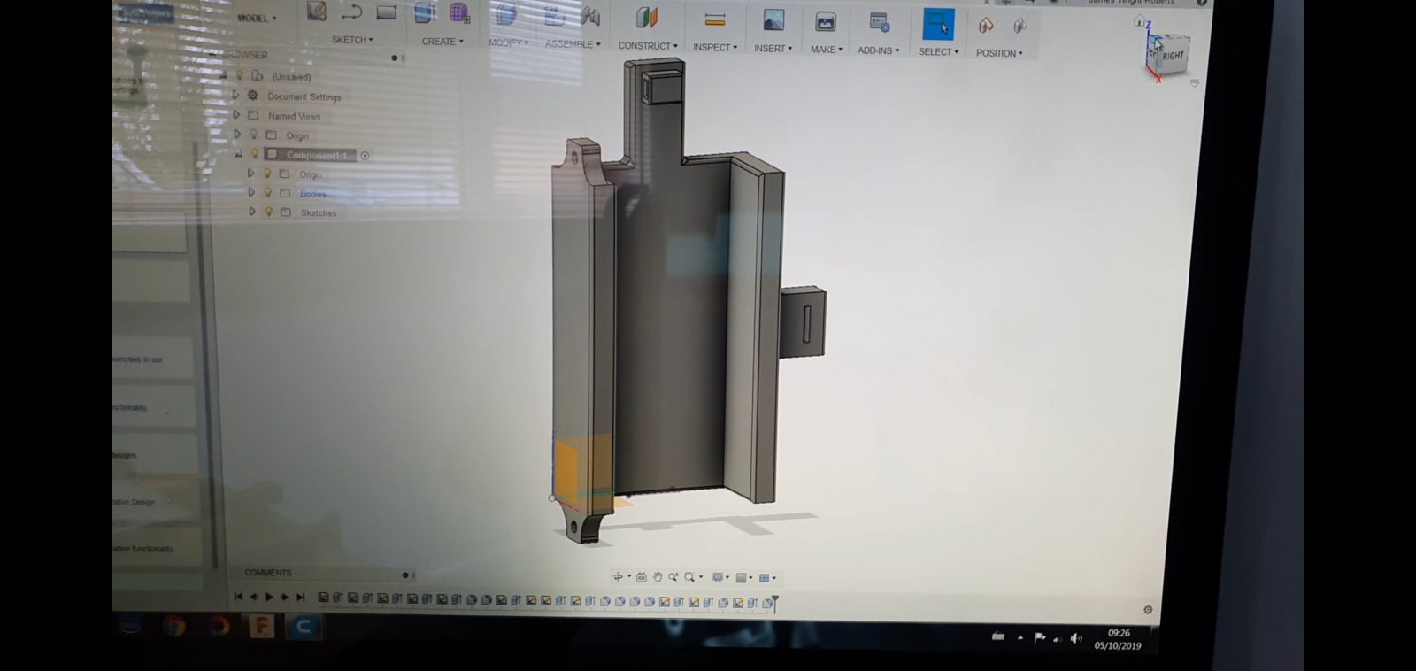Screen dimensions: 1416x671
Task: Click the Insert image icon above INSERT
Action: click(773, 21)
